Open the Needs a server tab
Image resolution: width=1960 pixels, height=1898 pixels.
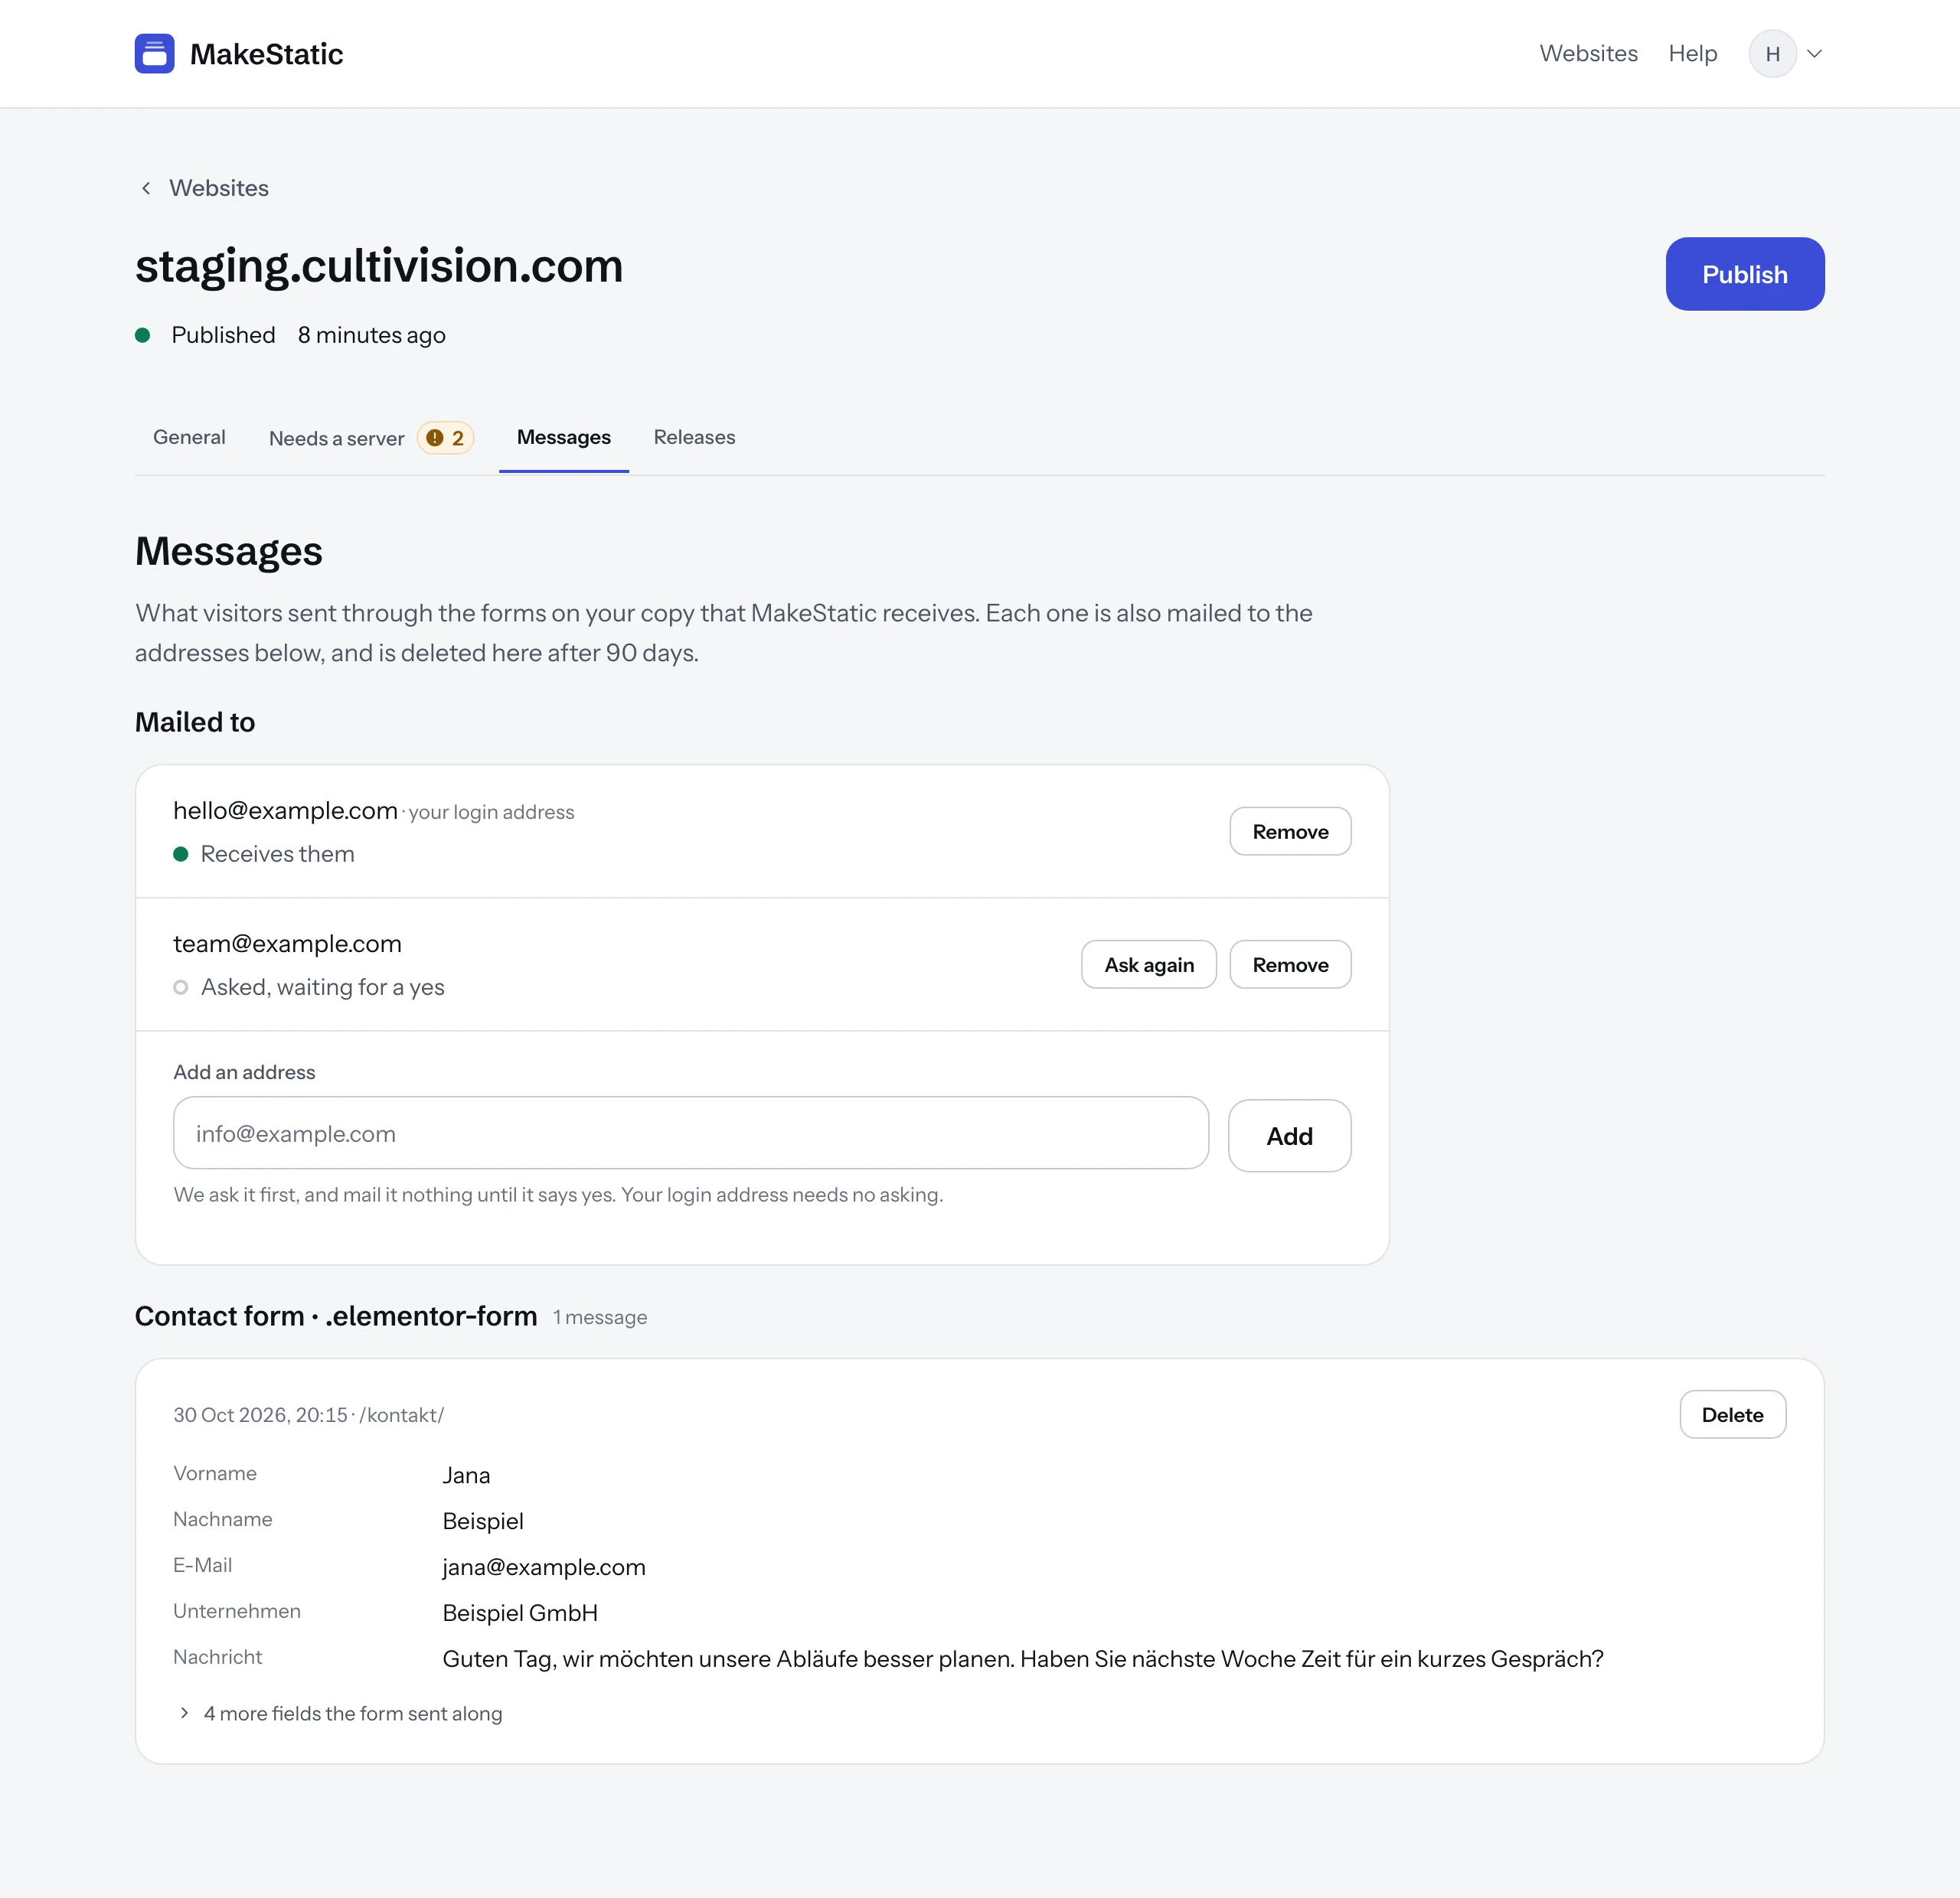point(371,438)
